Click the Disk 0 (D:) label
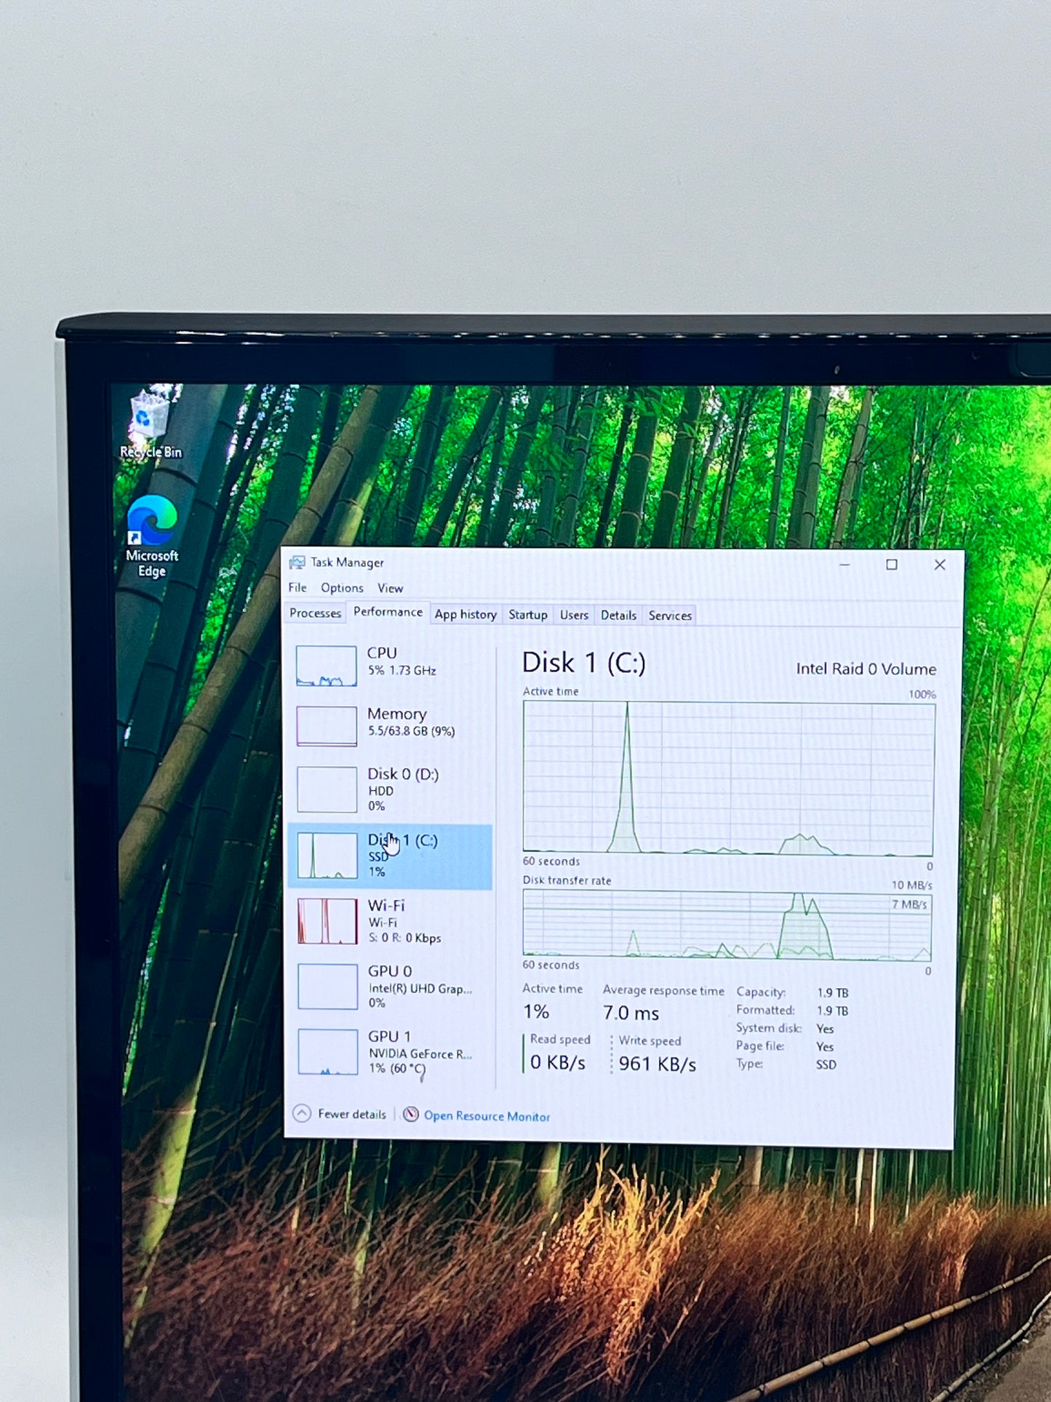The image size is (1051, 1402). (x=403, y=773)
